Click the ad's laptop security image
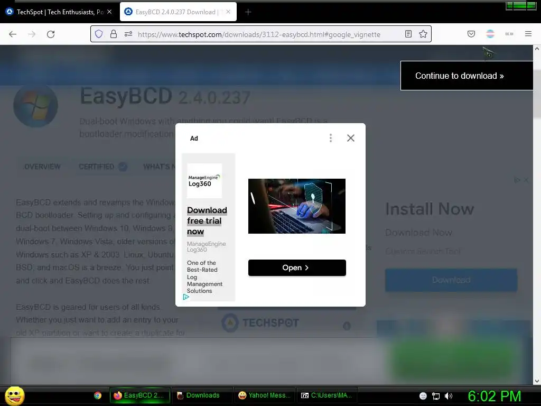541x406 pixels. [297, 206]
